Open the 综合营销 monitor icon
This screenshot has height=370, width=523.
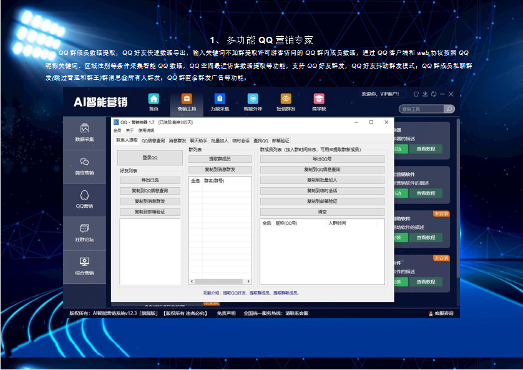click(x=84, y=261)
